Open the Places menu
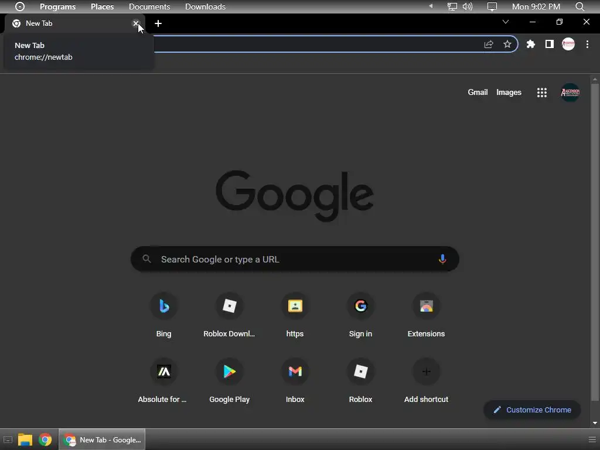The height and width of the screenshot is (450, 600). [102, 6]
